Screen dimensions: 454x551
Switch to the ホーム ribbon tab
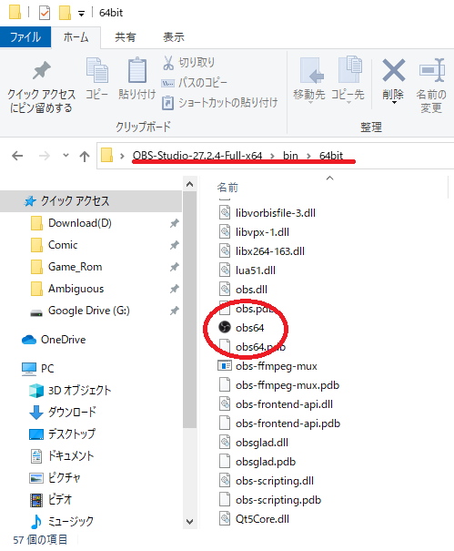point(76,37)
